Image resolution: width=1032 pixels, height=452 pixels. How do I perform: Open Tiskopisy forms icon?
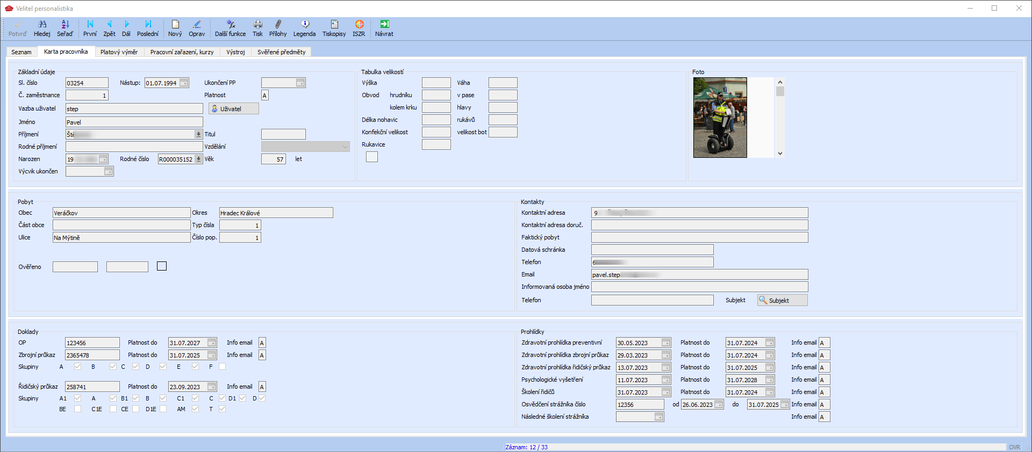click(x=334, y=28)
